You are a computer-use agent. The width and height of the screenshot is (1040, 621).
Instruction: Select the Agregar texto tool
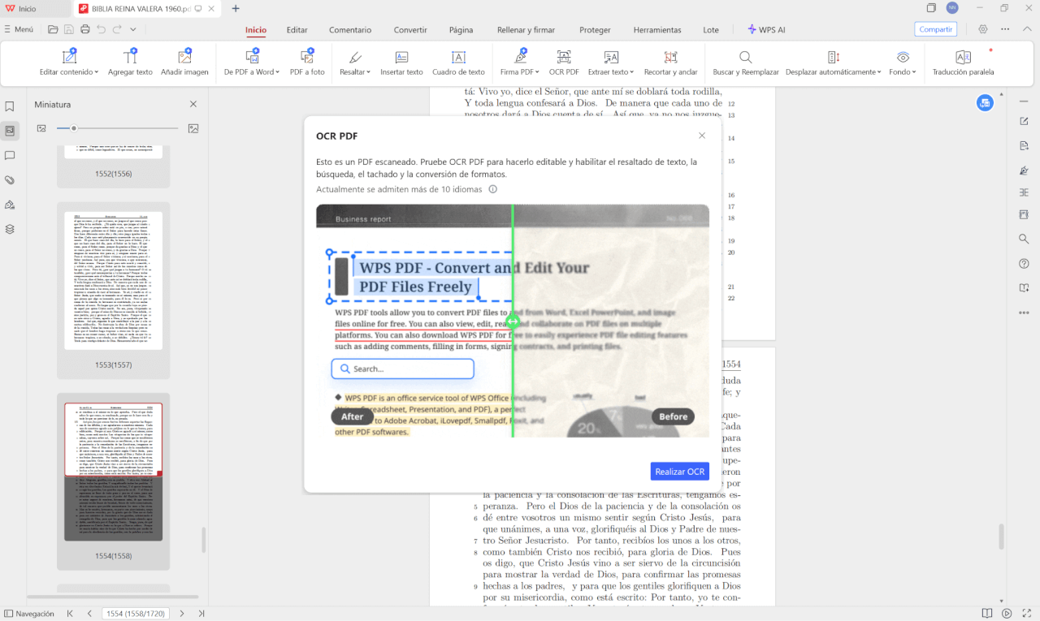[130, 63]
